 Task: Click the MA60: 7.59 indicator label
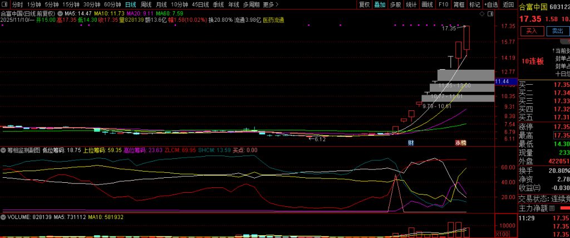169,14
